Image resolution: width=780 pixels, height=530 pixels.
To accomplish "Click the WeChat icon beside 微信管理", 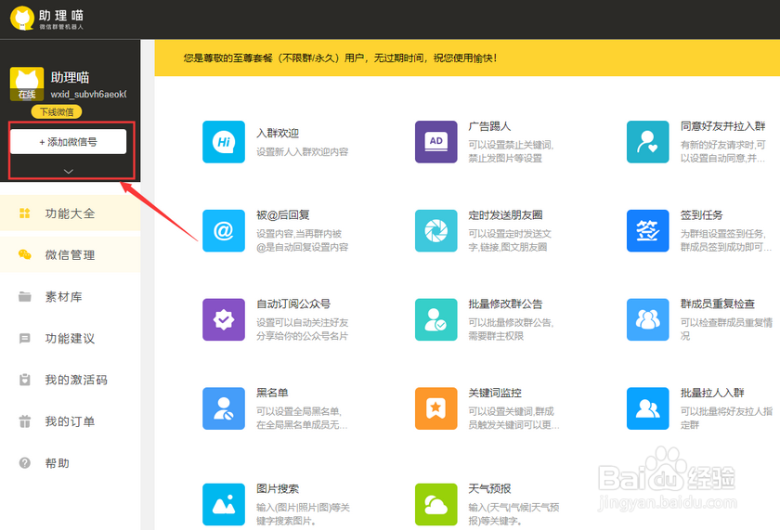I will (24, 254).
